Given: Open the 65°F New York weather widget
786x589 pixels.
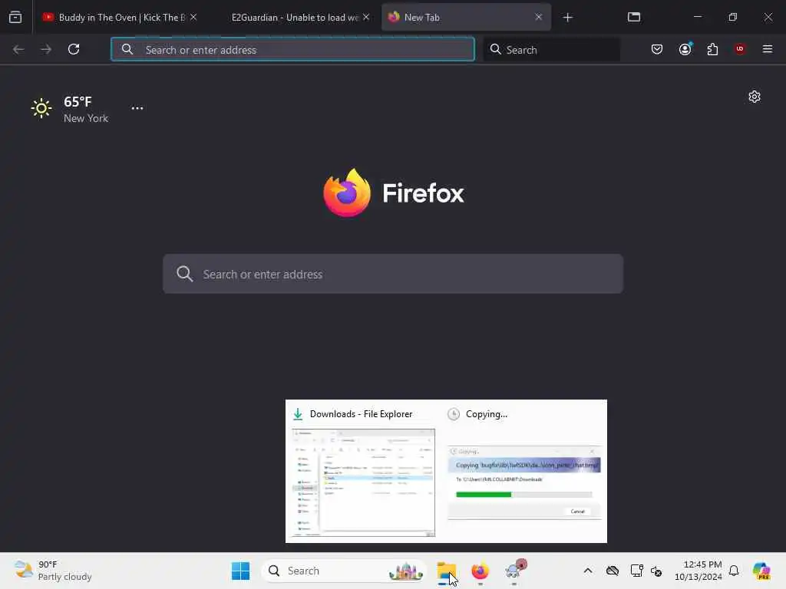Looking at the screenshot, I should point(70,109).
